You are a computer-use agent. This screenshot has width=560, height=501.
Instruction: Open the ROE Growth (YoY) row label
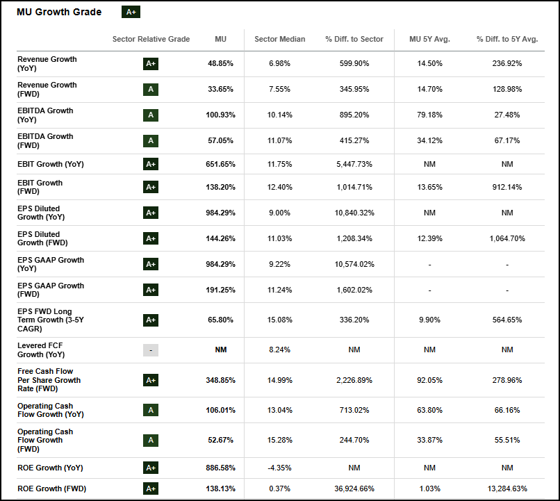[x=50, y=468]
